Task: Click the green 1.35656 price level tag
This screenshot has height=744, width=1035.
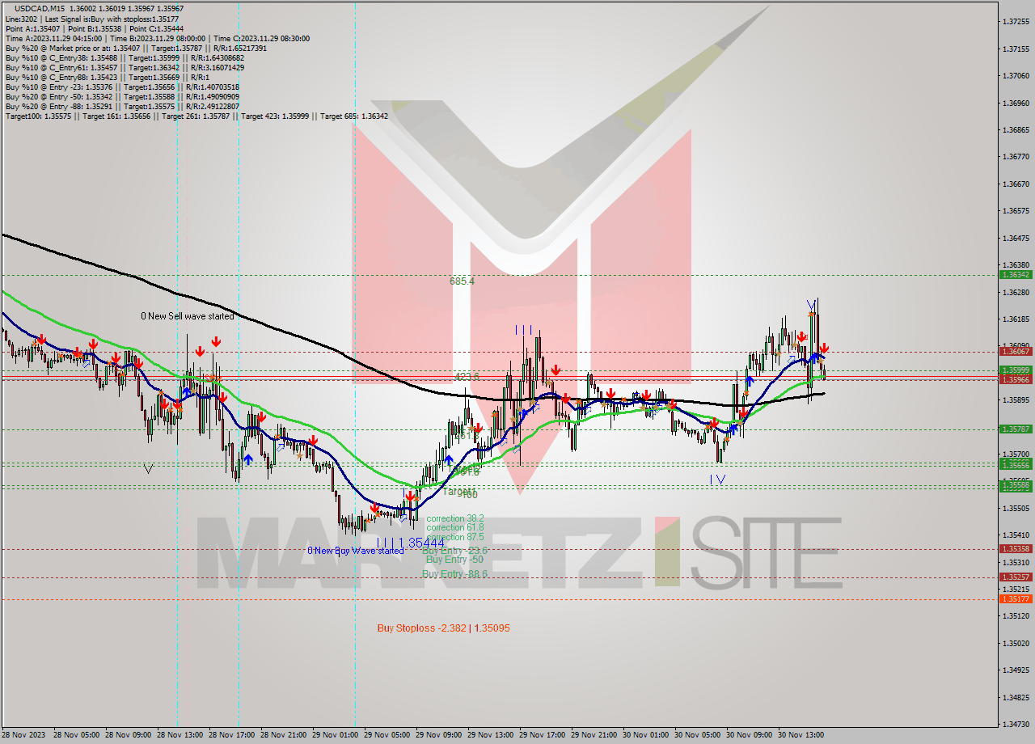Action: point(1016,465)
